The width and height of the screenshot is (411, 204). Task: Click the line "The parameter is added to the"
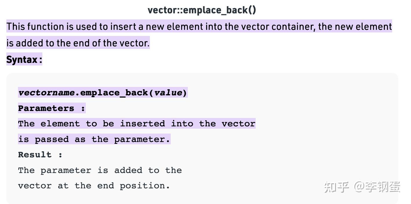point(100,170)
